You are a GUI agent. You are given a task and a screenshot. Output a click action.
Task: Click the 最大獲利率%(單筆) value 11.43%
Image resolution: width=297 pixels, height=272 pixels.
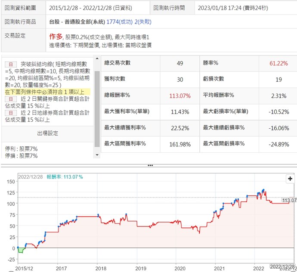[180, 112]
